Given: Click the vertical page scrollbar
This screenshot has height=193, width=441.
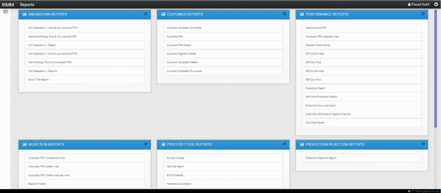Looking at the screenshot, I should (x=435, y=68).
